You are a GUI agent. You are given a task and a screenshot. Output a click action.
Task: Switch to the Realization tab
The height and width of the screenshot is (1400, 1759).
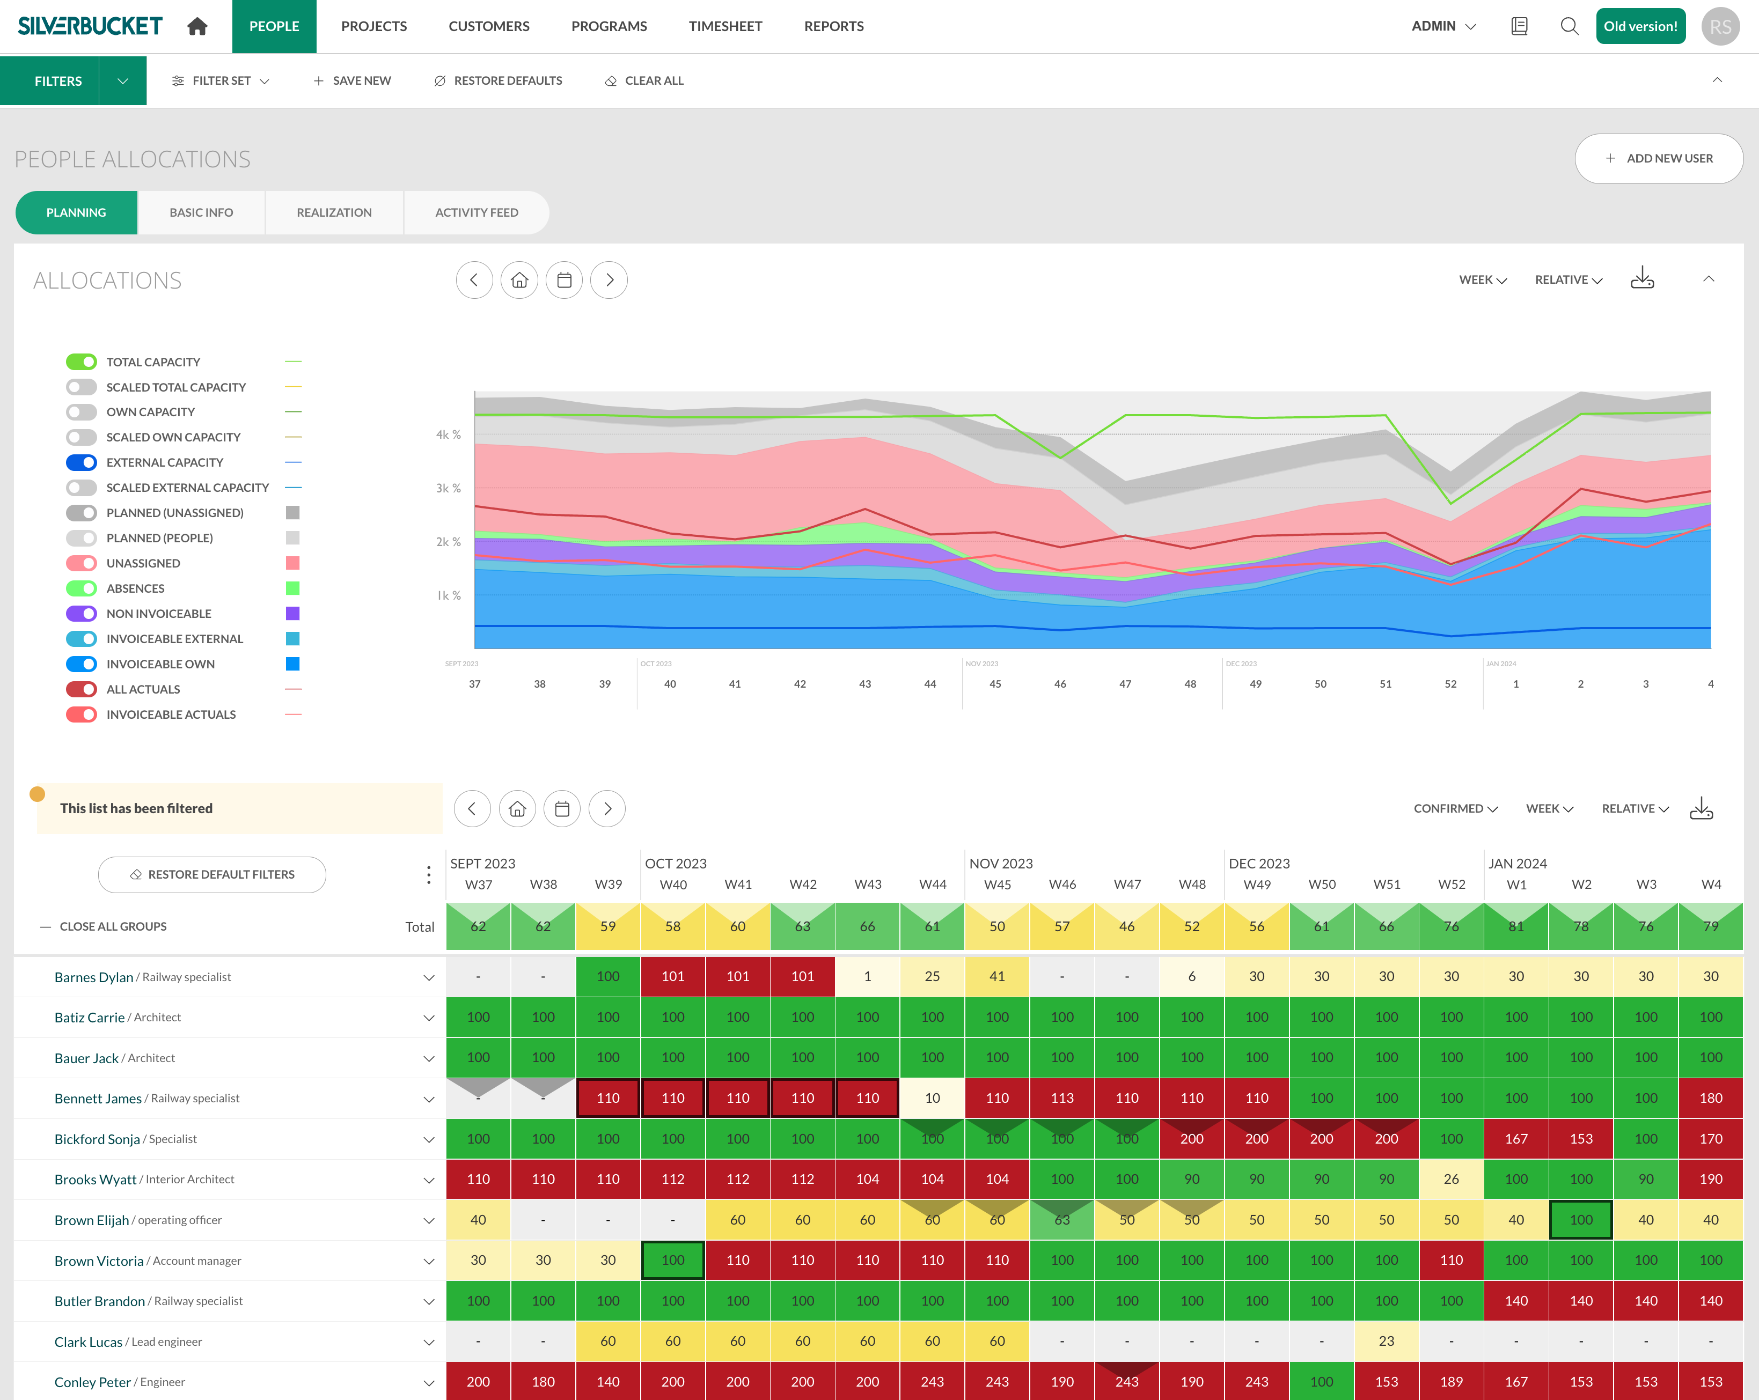pos(334,212)
